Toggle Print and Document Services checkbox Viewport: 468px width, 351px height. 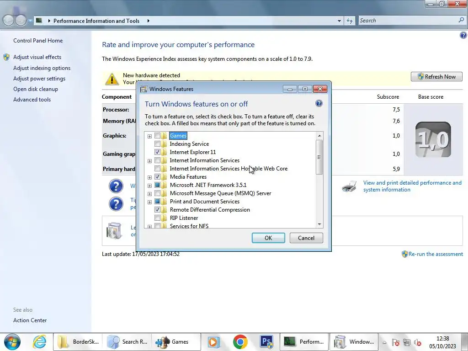(157, 202)
